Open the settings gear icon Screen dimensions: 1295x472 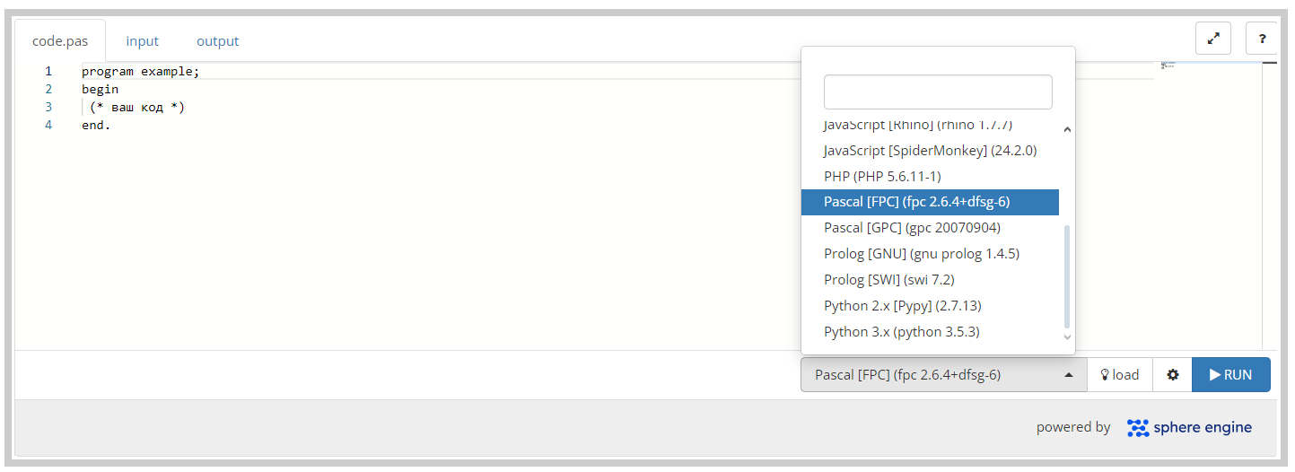pos(1172,375)
